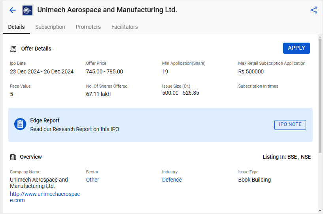Click the 'Edge Report' heading

tap(45, 120)
